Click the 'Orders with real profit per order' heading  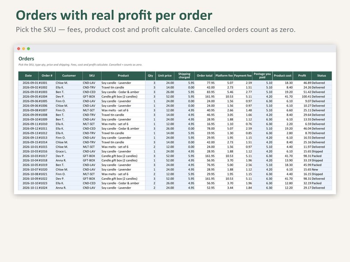click(x=114, y=15)
